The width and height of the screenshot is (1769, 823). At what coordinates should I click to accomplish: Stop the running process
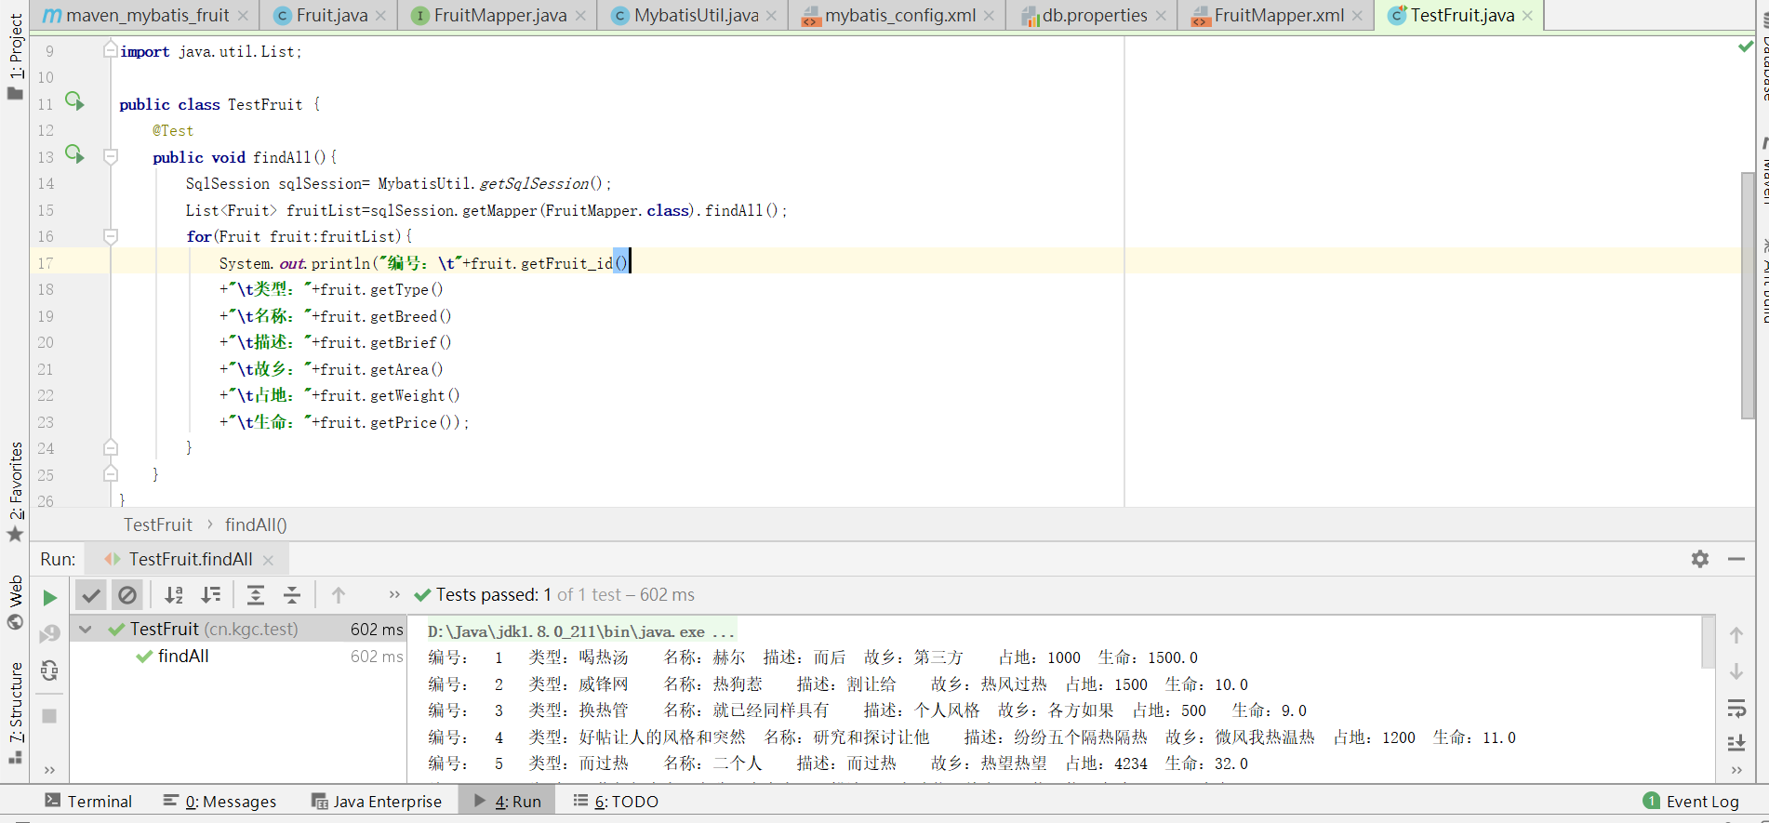50,716
